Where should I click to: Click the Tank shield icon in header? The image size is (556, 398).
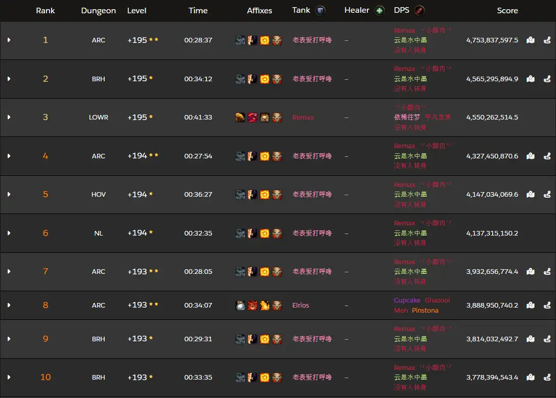tap(320, 11)
